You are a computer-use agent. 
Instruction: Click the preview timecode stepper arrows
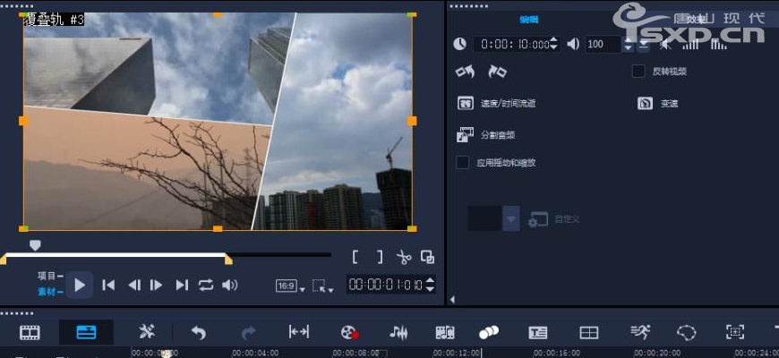point(430,285)
